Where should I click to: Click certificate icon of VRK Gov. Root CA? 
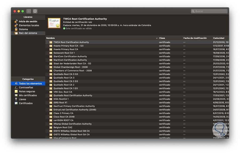tap(51, 92)
